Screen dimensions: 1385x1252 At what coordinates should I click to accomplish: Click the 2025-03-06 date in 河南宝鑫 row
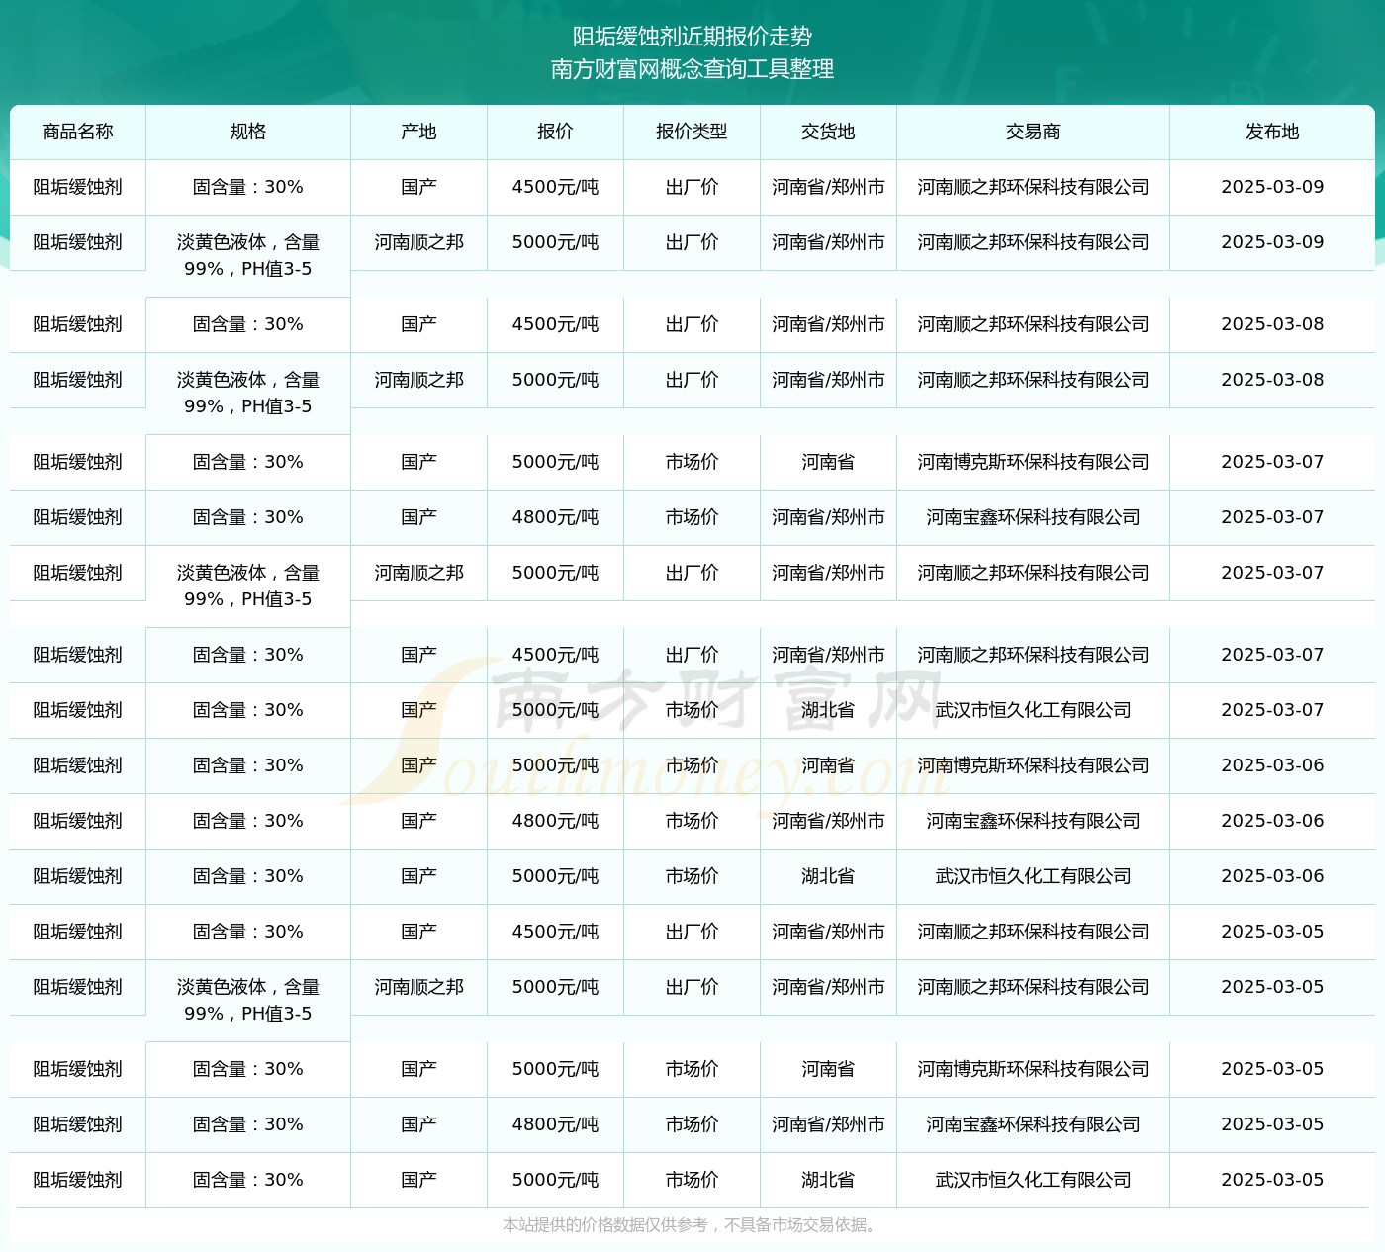click(1272, 821)
